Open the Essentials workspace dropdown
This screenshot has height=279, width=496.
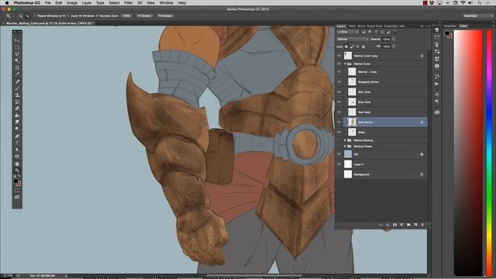477,15
